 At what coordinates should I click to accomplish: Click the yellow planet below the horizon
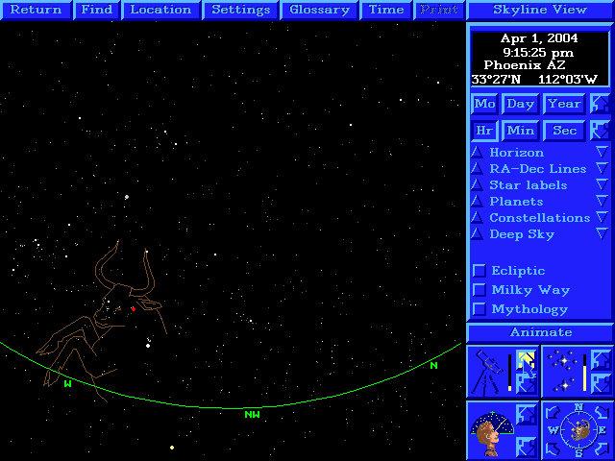pos(172,448)
